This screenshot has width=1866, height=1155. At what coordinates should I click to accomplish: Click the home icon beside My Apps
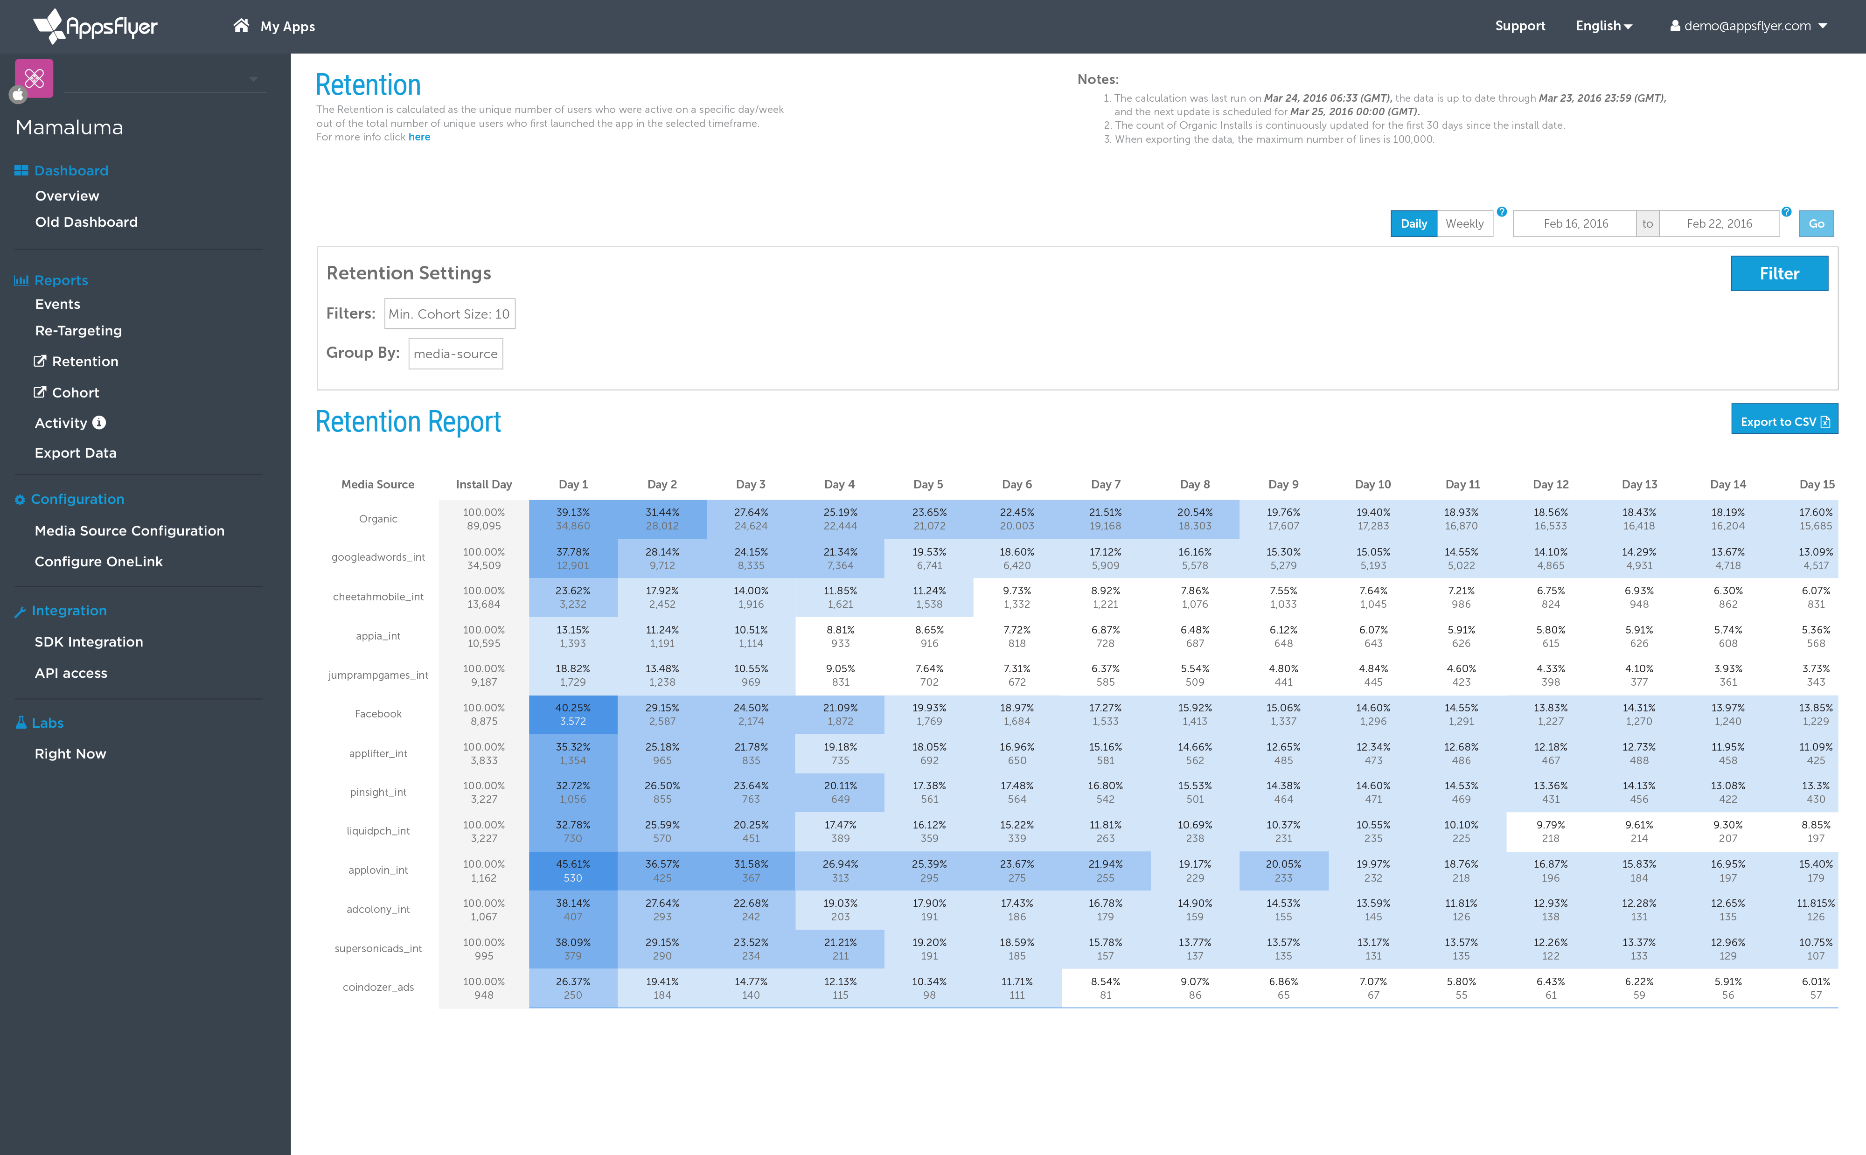[x=241, y=26]
